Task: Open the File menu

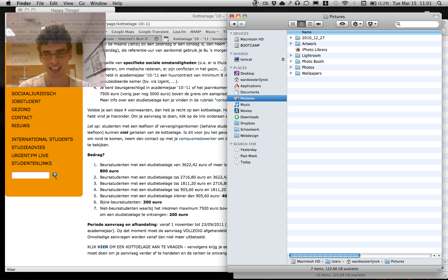Action: tap(40, 3)
